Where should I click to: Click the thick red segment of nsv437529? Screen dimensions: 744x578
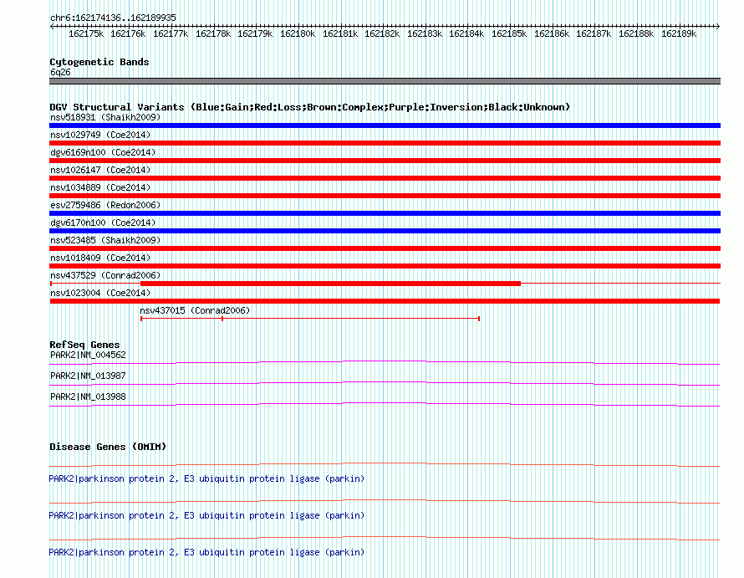click(x=331, y=284)
